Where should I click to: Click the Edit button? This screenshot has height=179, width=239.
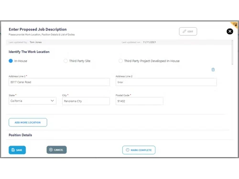[188, 32]
